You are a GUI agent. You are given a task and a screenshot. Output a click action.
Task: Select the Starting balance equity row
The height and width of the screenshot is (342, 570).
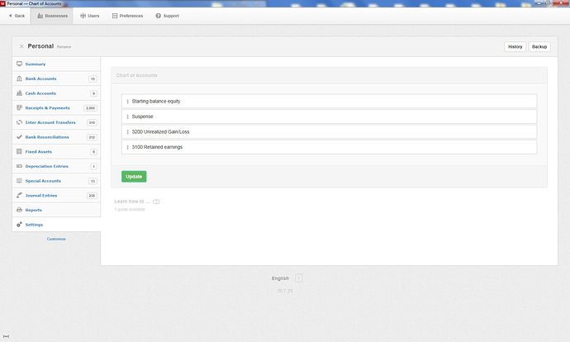(x=329, y=101)
